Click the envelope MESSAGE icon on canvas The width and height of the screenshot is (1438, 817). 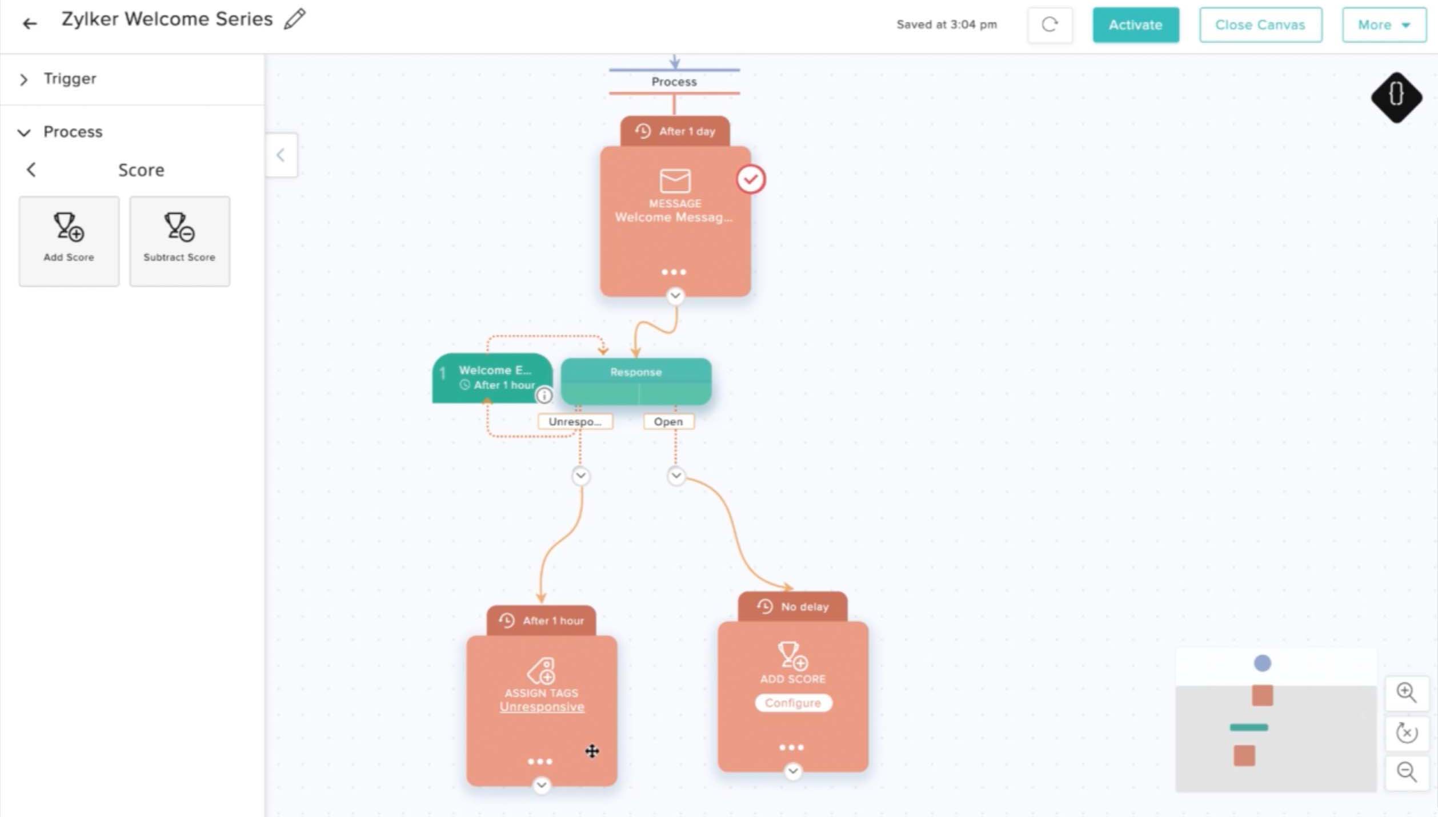click(675, 180)
